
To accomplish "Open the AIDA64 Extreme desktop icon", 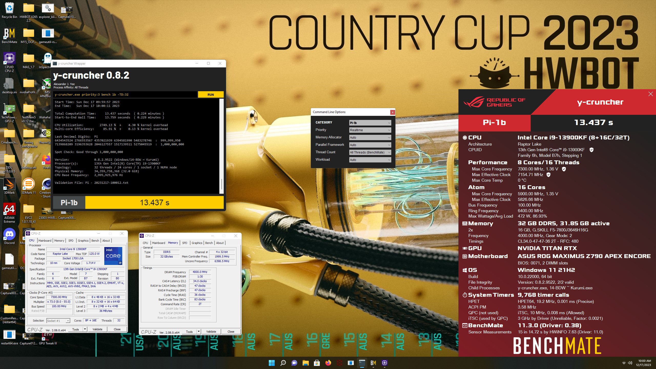I will click(9, 213).
